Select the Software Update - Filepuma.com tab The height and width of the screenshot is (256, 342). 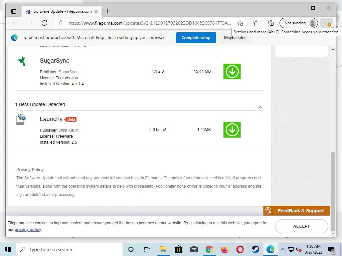[x=61, y=11]
